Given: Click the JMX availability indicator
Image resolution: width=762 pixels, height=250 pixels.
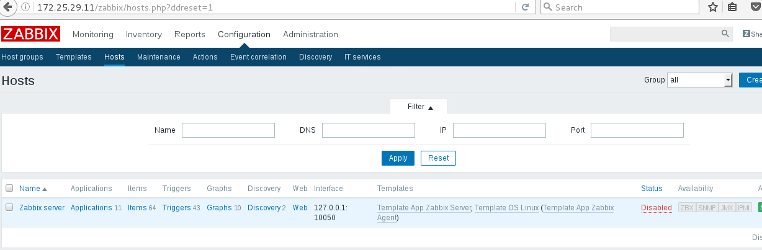Looking at the screenshot, I should pyautogui.click(x=726, y=208).
